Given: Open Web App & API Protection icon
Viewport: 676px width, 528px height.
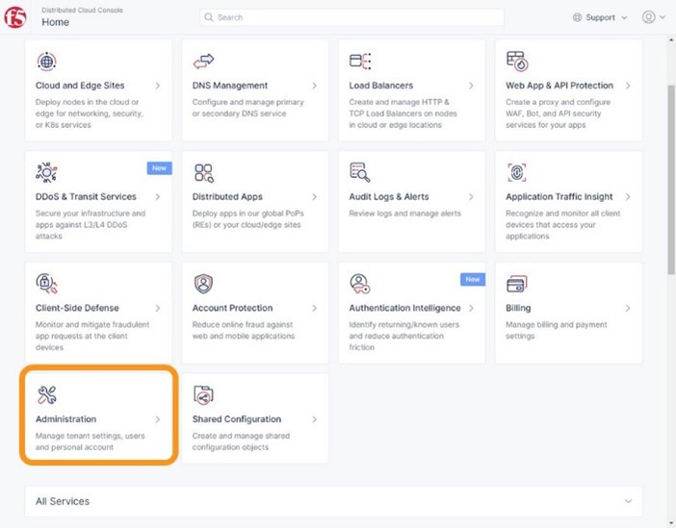Looking at the screenshot, I should click(x=517, y=62).
